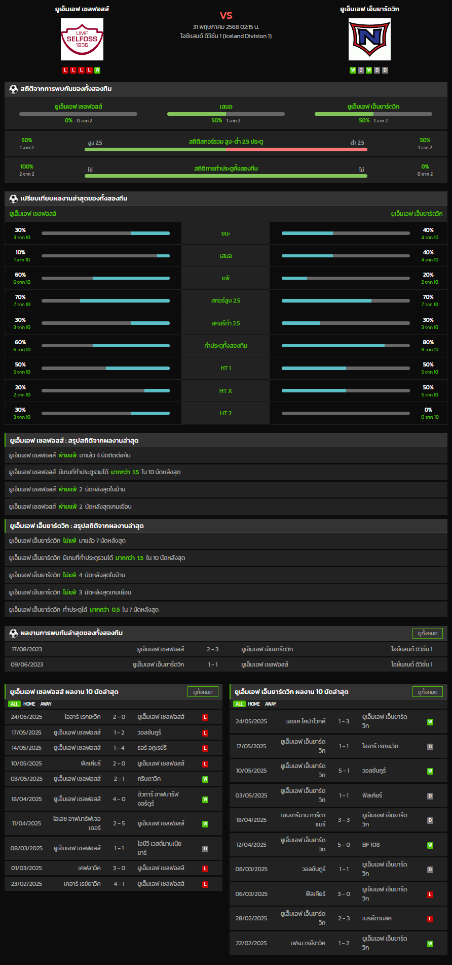
Task: Click W badge on the 12/04/2025 BF 108 match
Action: [430, 845]
